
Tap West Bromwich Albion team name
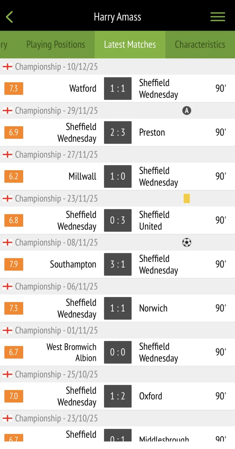pos(71,352)
